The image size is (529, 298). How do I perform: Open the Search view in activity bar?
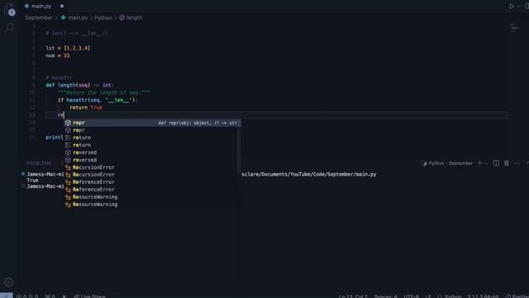coord(9,27)
